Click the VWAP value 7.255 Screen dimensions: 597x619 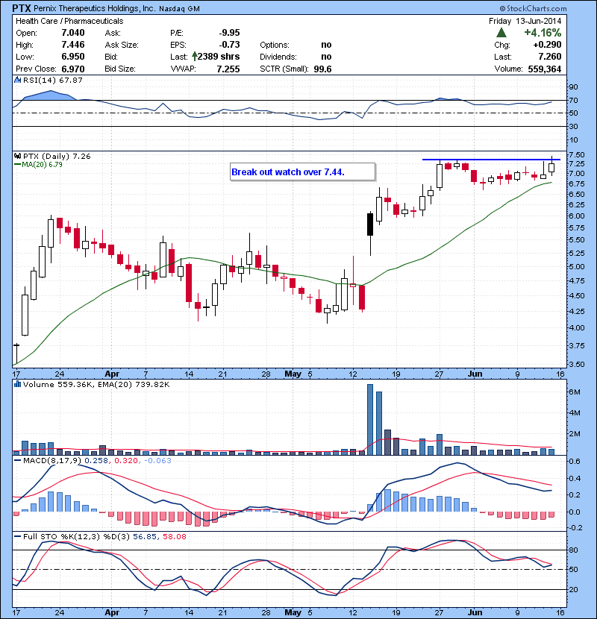[228, 69]
